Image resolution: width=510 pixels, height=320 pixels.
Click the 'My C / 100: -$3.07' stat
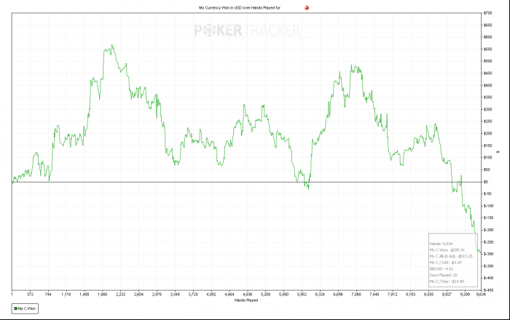click(x=446, y=263)
